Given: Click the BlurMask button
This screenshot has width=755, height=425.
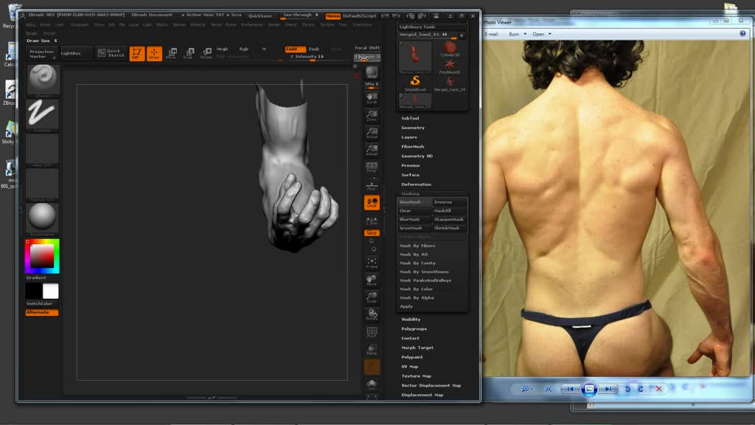Looking at the screenshot, I should [414, 220].
